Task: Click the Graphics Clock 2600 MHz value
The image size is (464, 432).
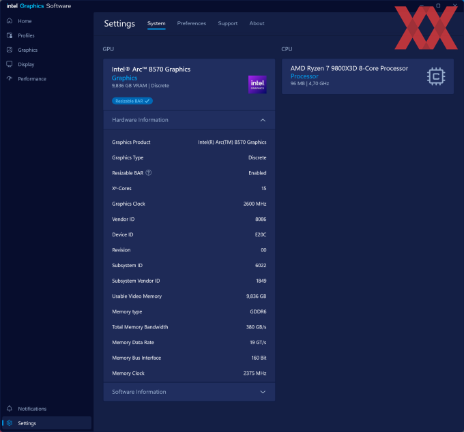Action: 255,204
